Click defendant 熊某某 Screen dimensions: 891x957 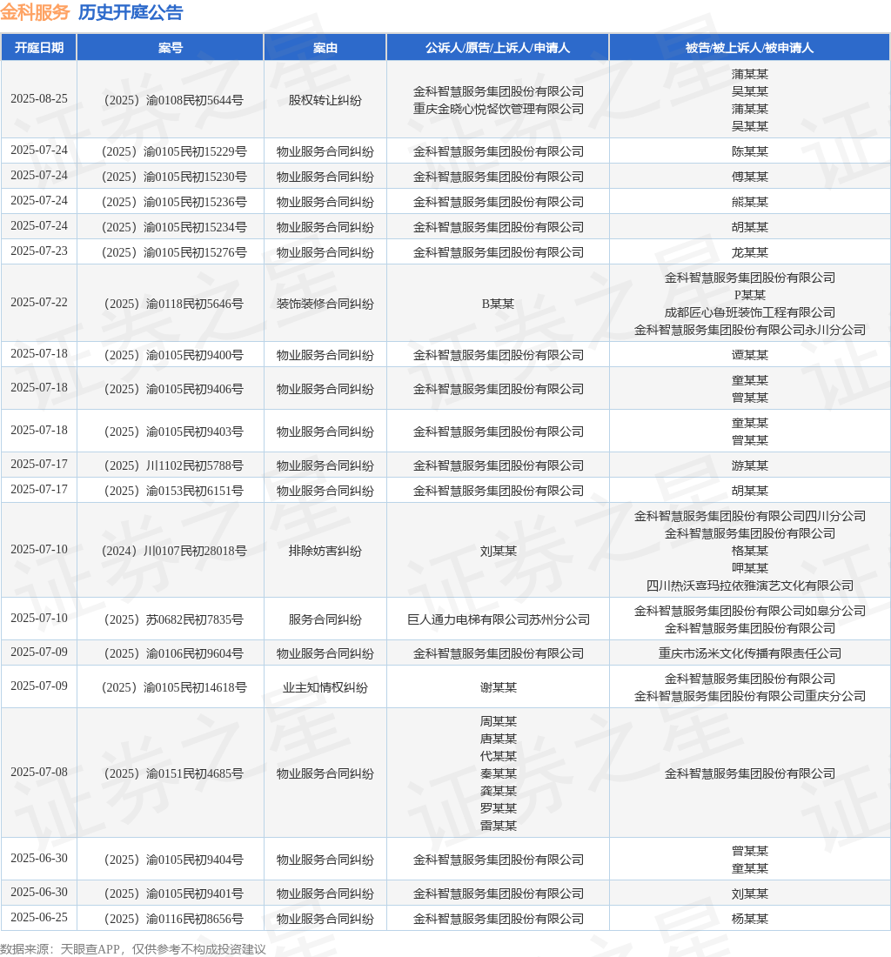(749, 202)
